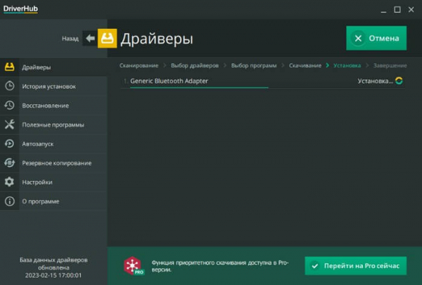Show О программе page
Screen dimensions: 422x285
[x=53, y=201]
